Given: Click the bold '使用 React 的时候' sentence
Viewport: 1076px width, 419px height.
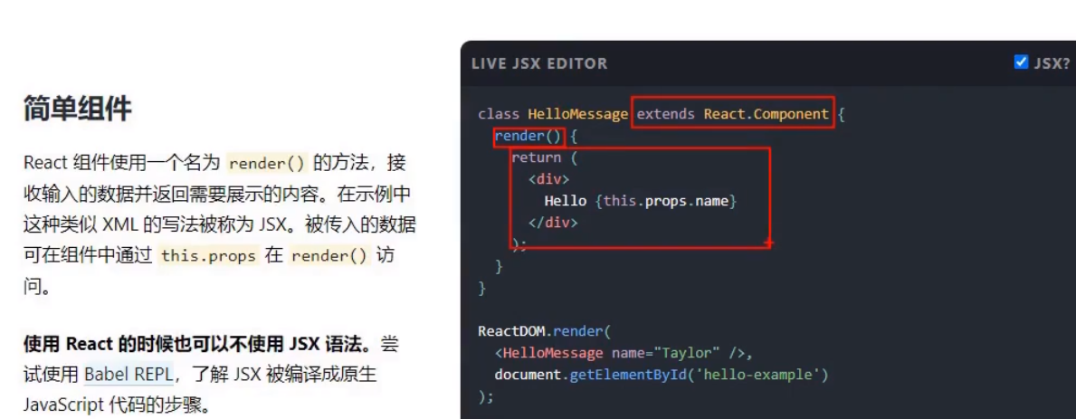Looking at the screenshot, I should [x=202, y=344].
